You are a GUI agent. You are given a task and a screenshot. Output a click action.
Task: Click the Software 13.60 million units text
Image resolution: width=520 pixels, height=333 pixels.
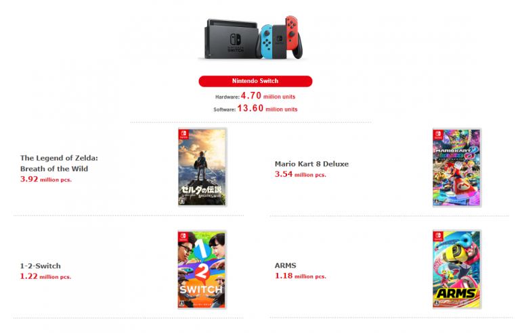tap(255, 109)
